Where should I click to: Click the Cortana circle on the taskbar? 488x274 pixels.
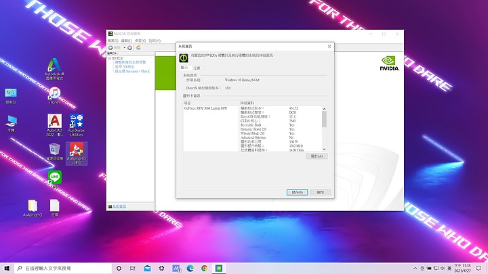119,268
